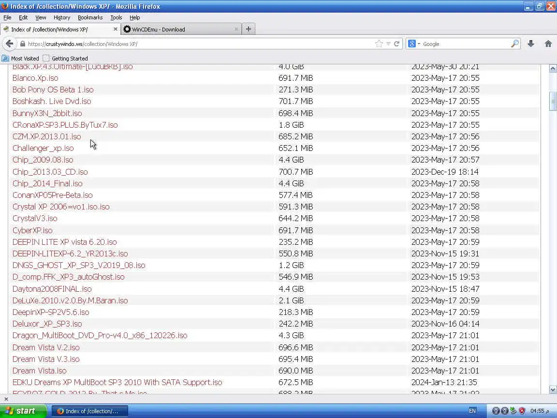Click the red shield security tray icon
The image size is (557, 418).
pos(522,411)
